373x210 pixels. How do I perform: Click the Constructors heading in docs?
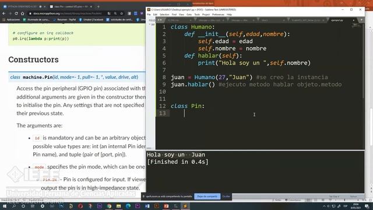tap(34, 60)
